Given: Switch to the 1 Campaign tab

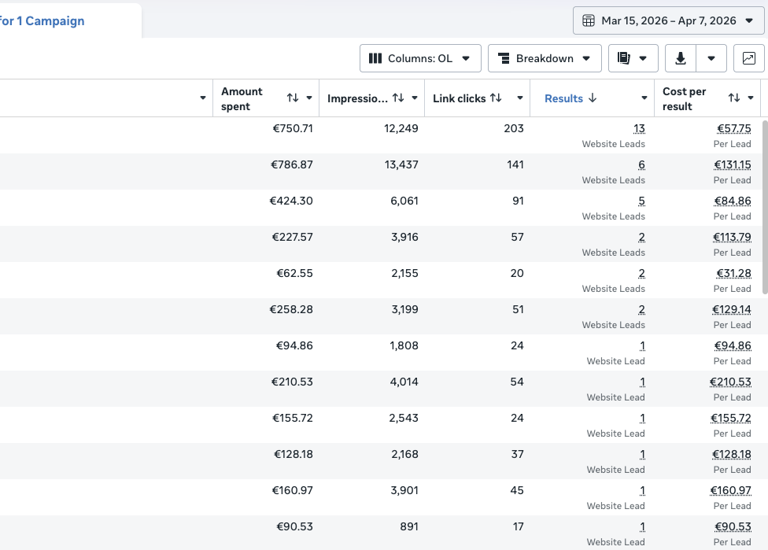Looking at the screenshot, I should [42, 21].
